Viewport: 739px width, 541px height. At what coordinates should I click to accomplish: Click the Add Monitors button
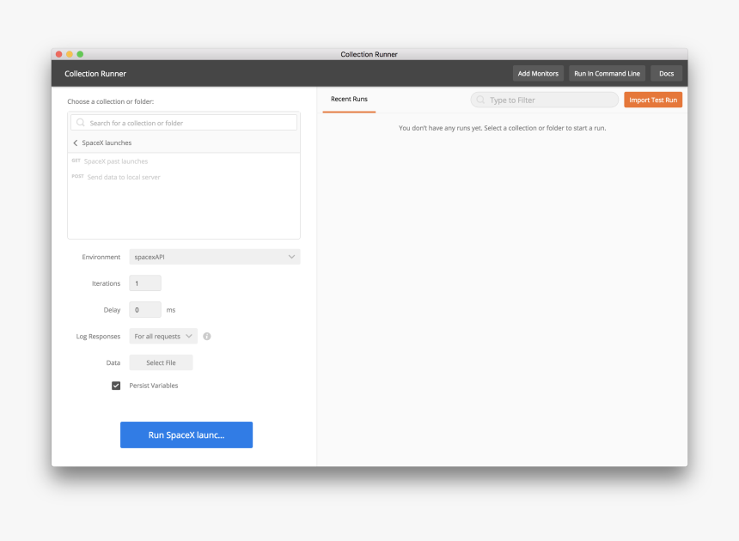538,74
